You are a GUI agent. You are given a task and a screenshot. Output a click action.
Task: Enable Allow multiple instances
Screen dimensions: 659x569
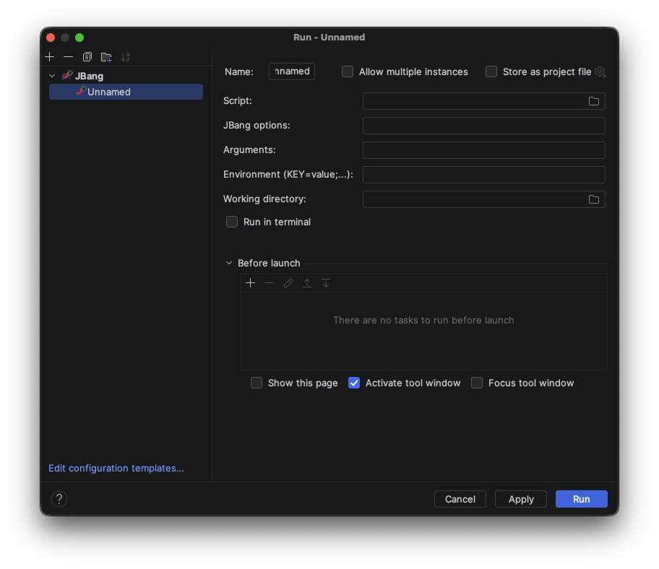click(x=348, y=71)
